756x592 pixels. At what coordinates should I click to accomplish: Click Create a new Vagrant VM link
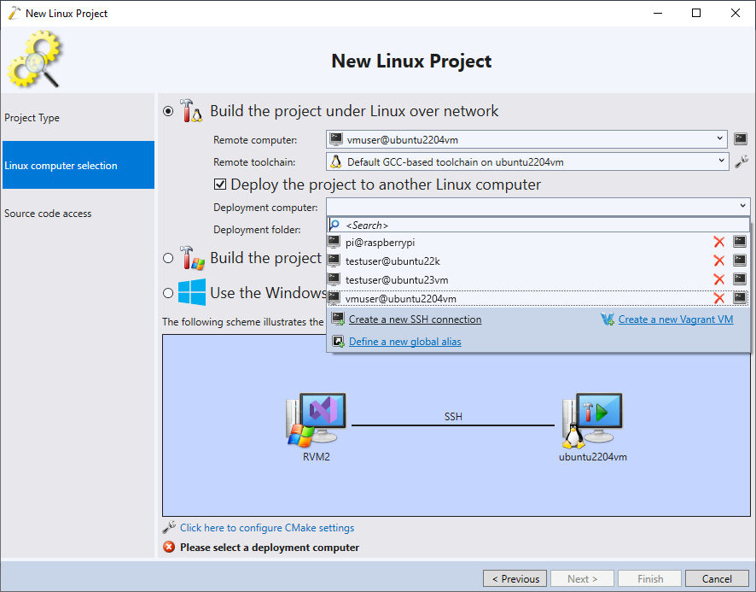point(676,319)
